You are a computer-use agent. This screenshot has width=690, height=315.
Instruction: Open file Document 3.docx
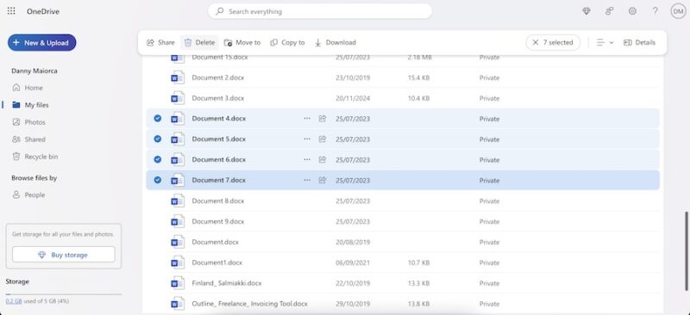click(218, 98)
